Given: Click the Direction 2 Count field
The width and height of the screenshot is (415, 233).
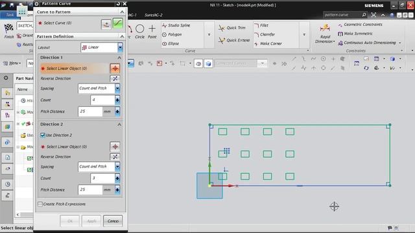Looking at the screenshot, I should [102, 178].
